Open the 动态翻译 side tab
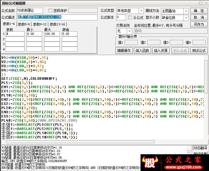The height and width of the screenshot is (171, 209). 200,148
